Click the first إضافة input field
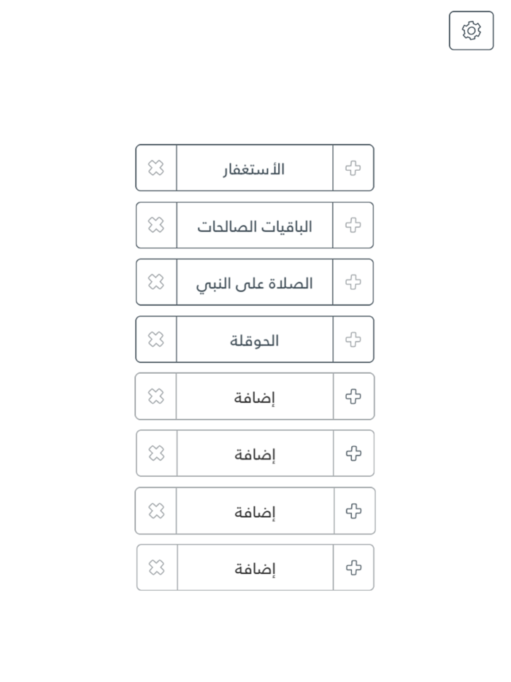 [x=253, y=396]
